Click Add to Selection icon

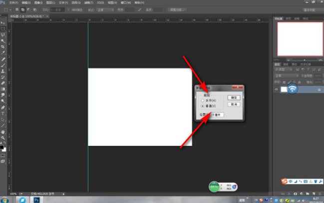pos(23,9)
